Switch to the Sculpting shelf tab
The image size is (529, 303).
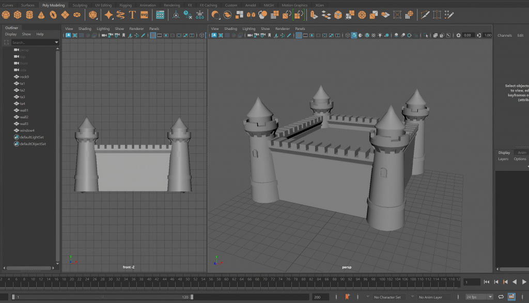tap(80, 5)
